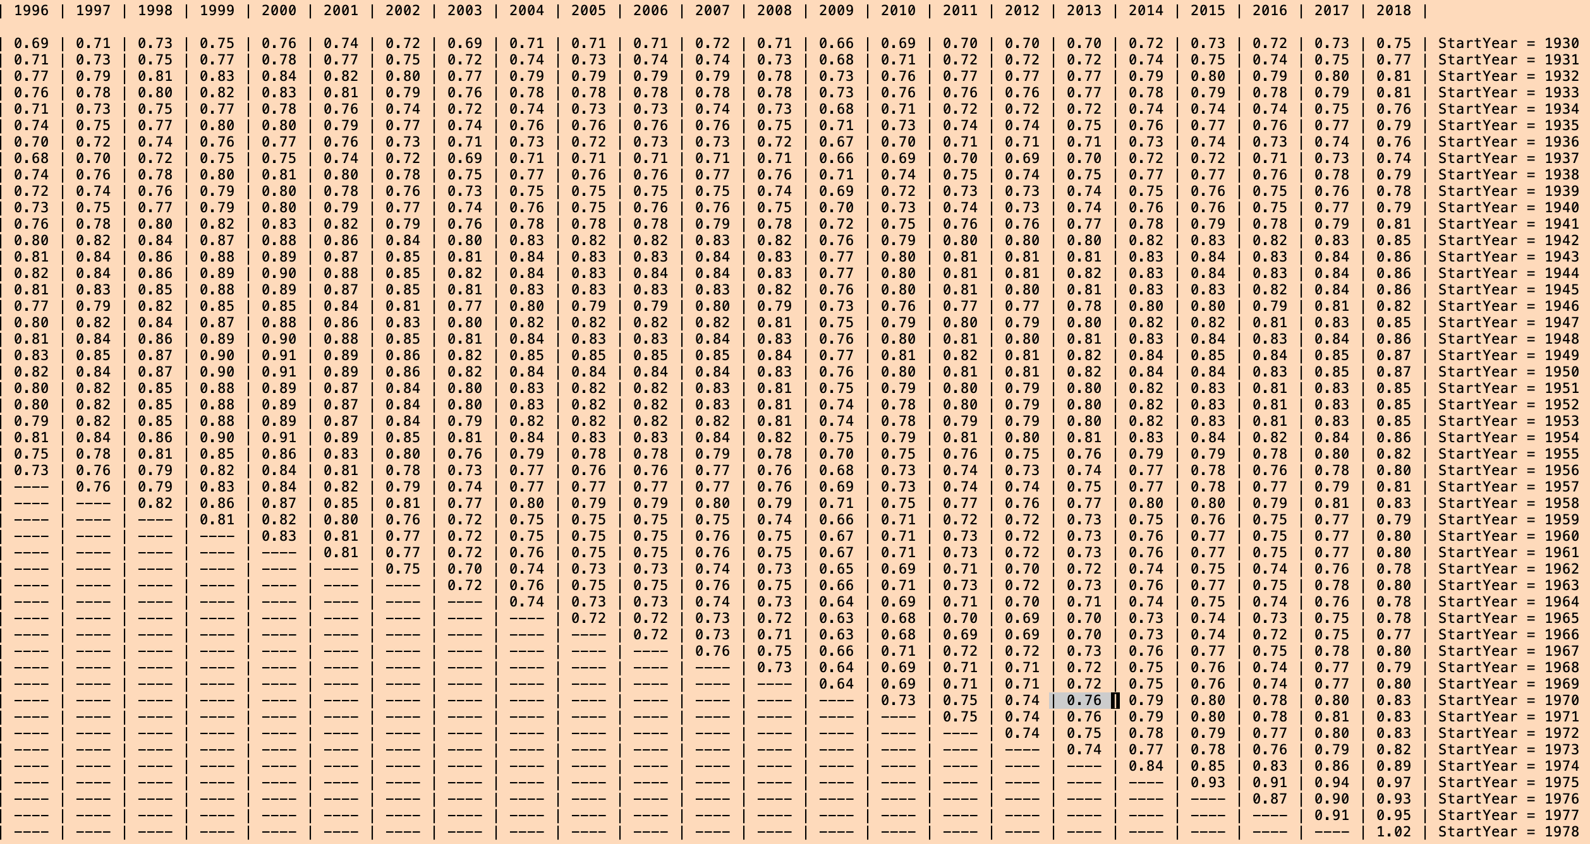Click the 0.87 value under 2016 for 1976
This screenshot has height=844, width=1590.
(x=1270, y=798)
